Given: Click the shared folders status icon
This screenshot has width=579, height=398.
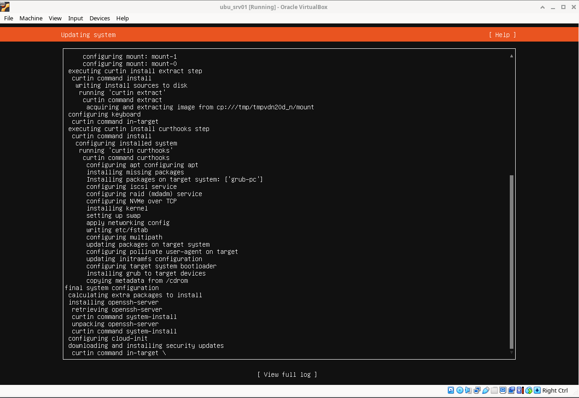Looking at the screenshot, I should 494,390.
